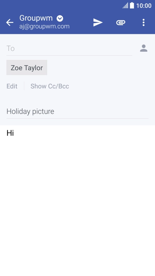Place cursor after Hi in message body
The height and width of the screenshot is (276, 155).
(x=14, y=133)
